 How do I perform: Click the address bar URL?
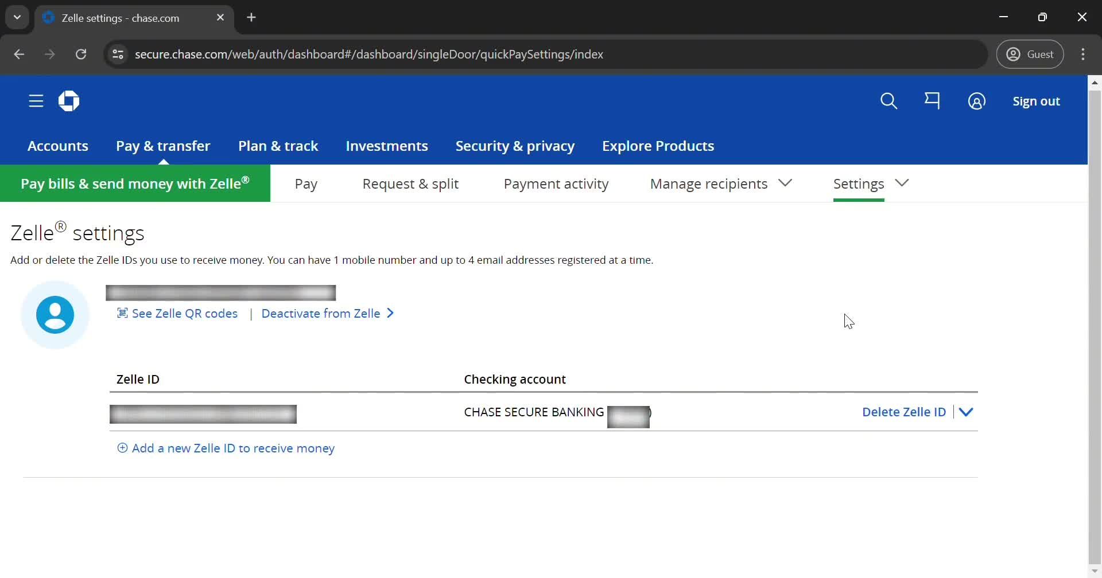pos(368,54)
